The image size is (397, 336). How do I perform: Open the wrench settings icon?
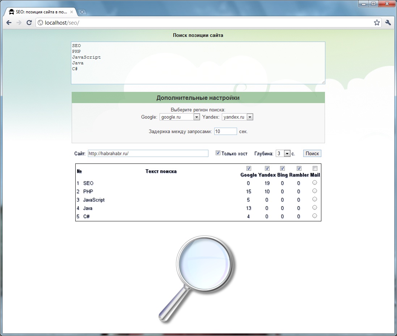[388, 22]
